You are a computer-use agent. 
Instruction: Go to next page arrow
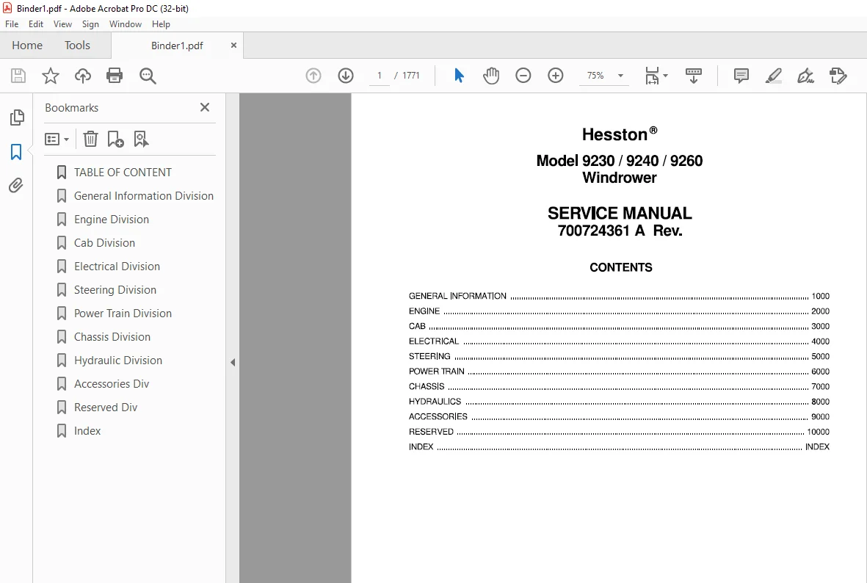tap(346, 75)
